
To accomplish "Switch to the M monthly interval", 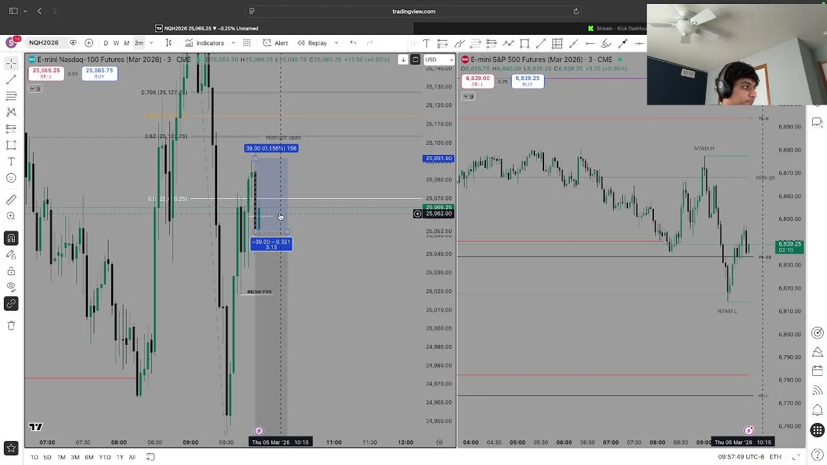I will (127, 43).
